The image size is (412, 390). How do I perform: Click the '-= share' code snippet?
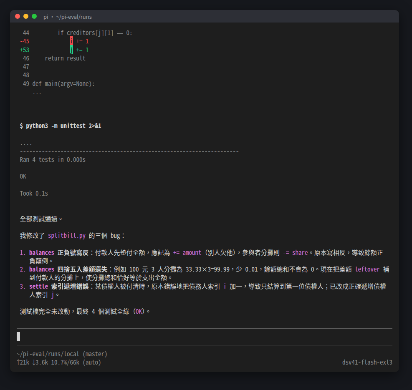[296, 253]
